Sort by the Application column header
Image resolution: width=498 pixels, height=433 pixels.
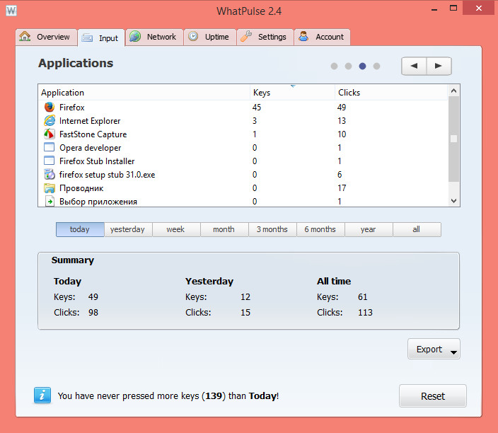click(x=144, y=93)
